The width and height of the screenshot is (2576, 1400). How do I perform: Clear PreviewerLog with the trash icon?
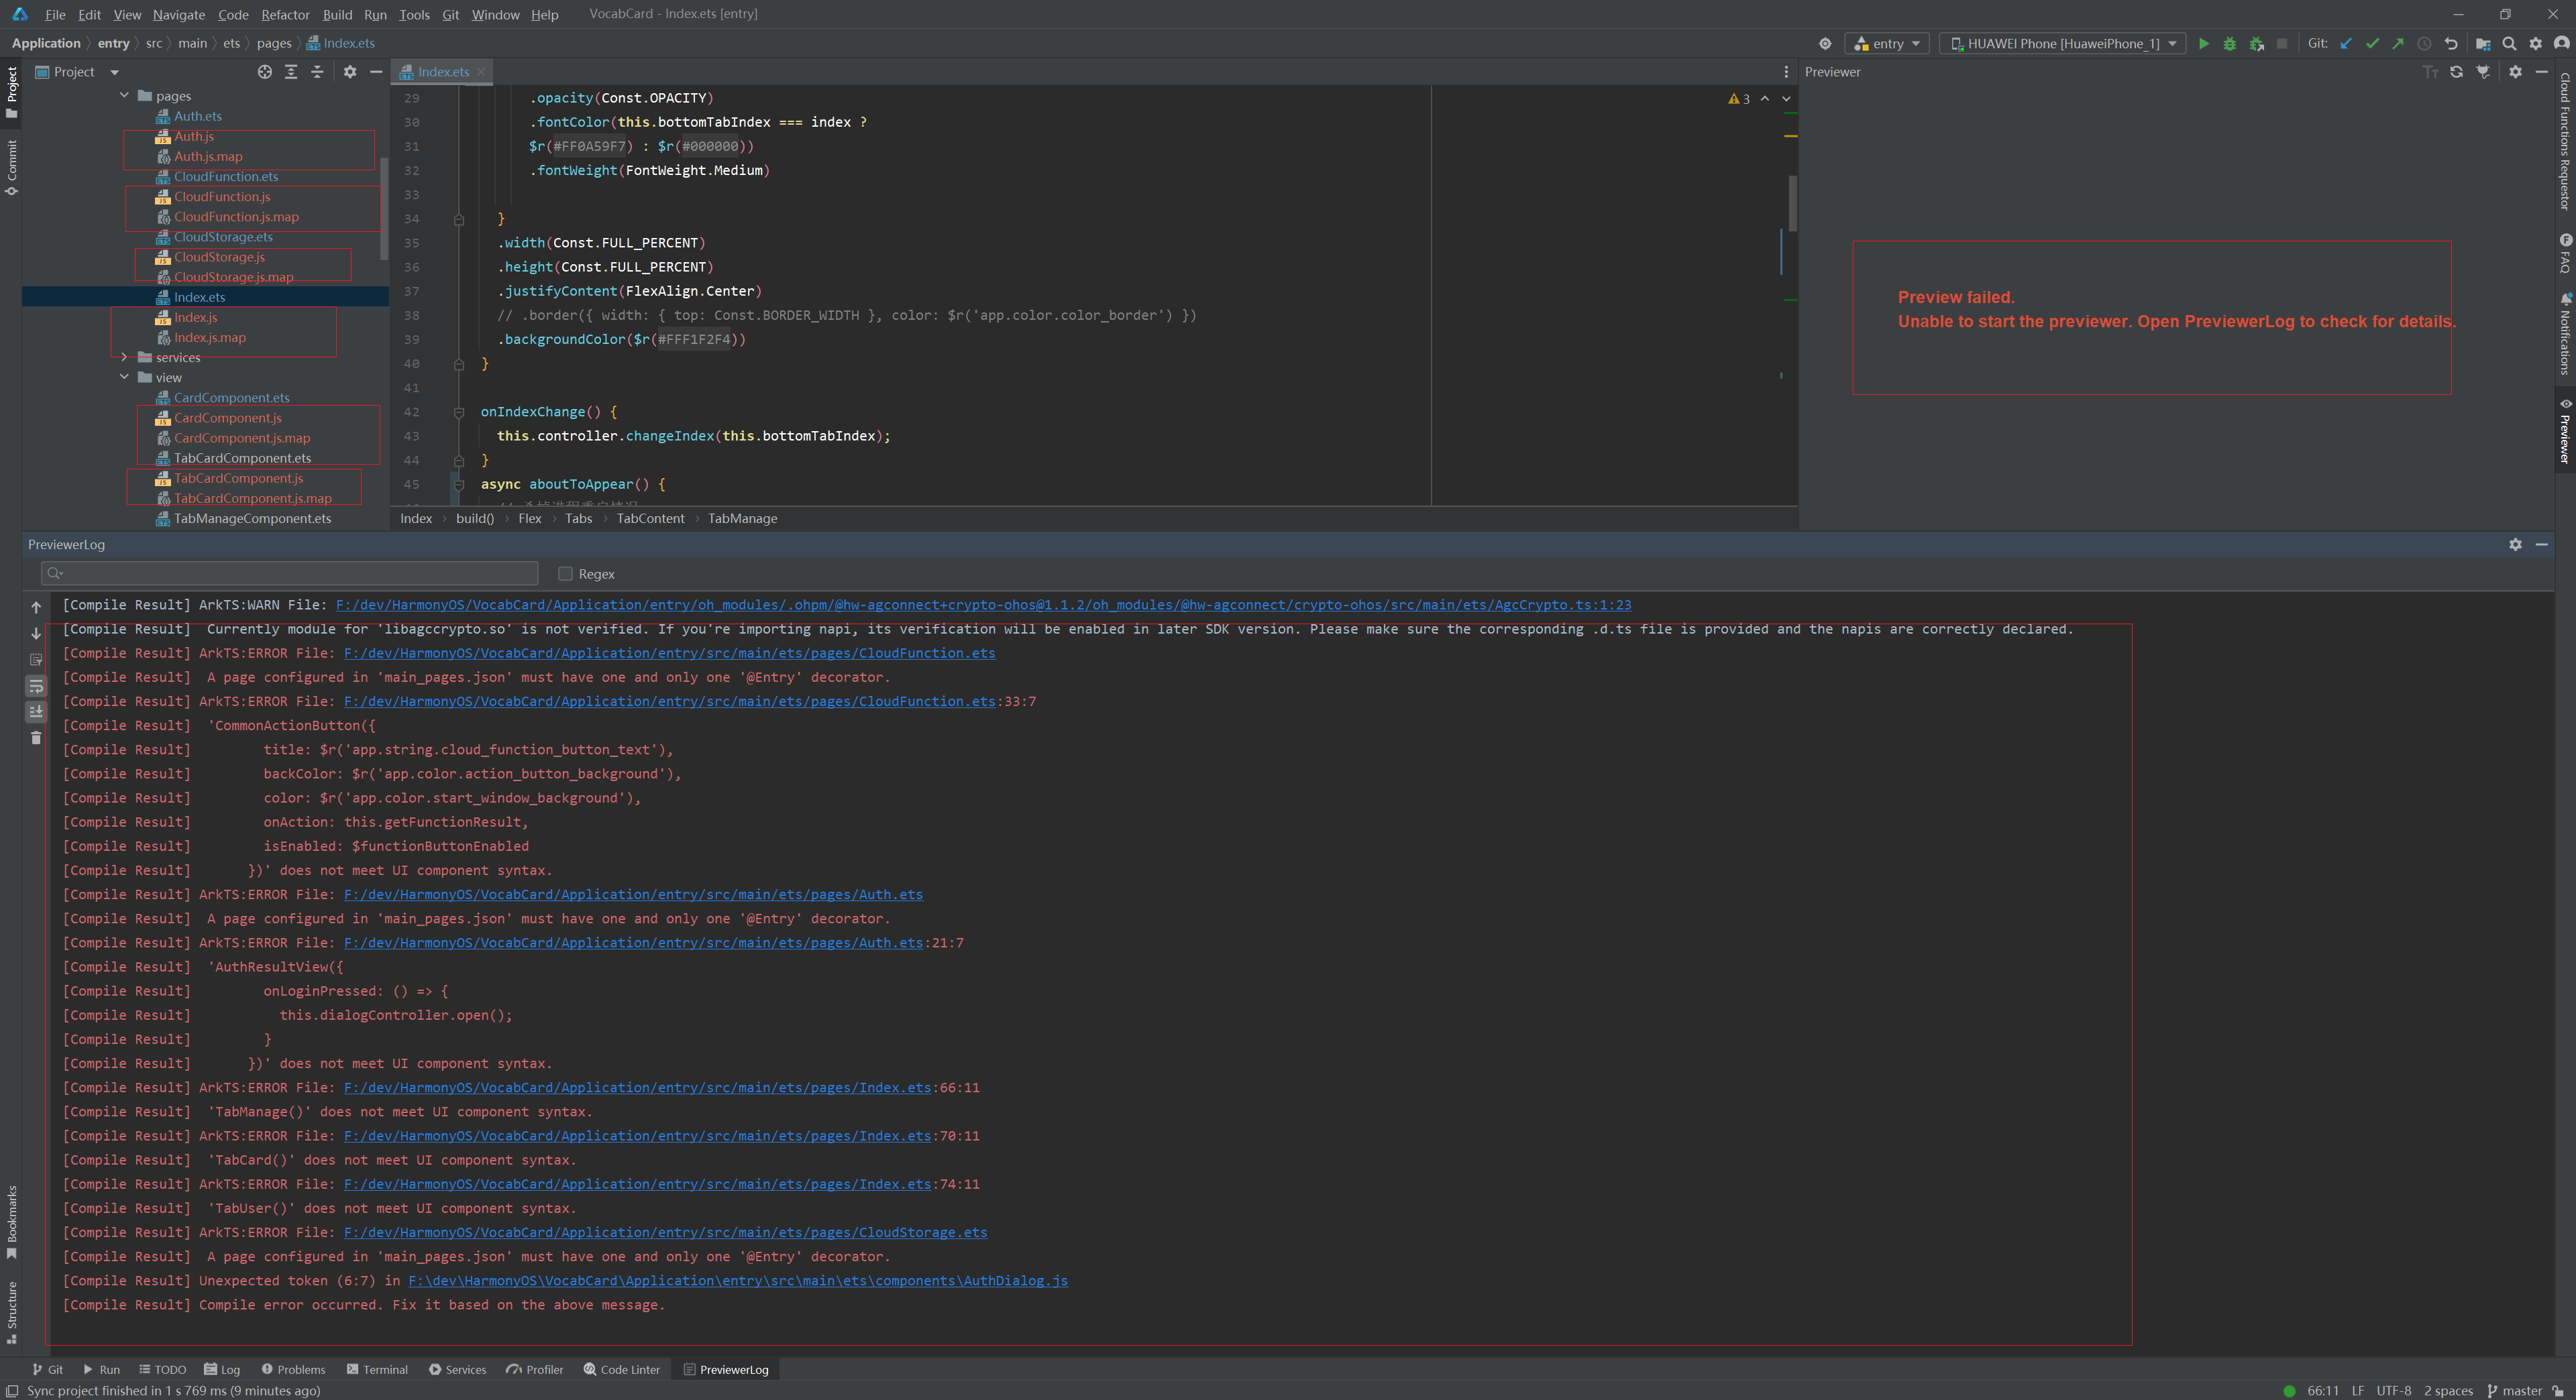click(36, 738)
